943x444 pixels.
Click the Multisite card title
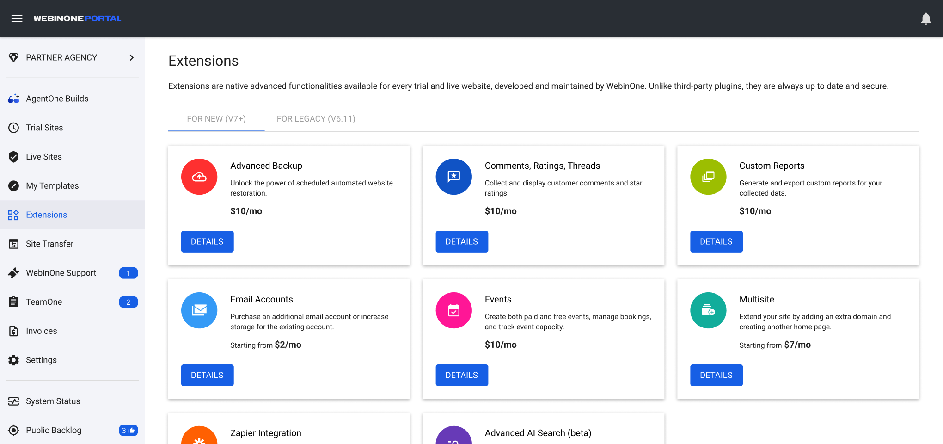pyautogui.click(x=757, y=299)
